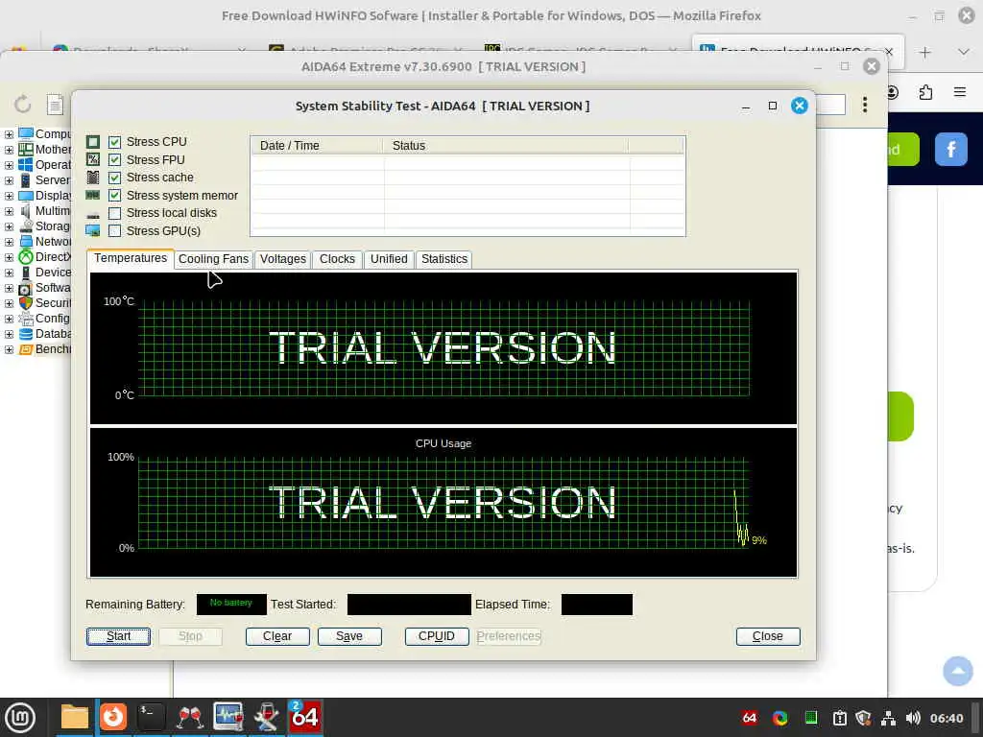Select the Computer icon in AIDA64 tree
The height and width of the screenshot is (737, 983).
[26, 133]
